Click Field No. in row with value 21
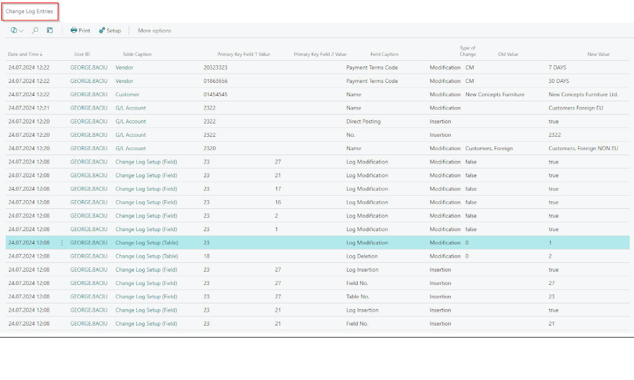This screenshot has height=380, width=634. coord(357,324)
